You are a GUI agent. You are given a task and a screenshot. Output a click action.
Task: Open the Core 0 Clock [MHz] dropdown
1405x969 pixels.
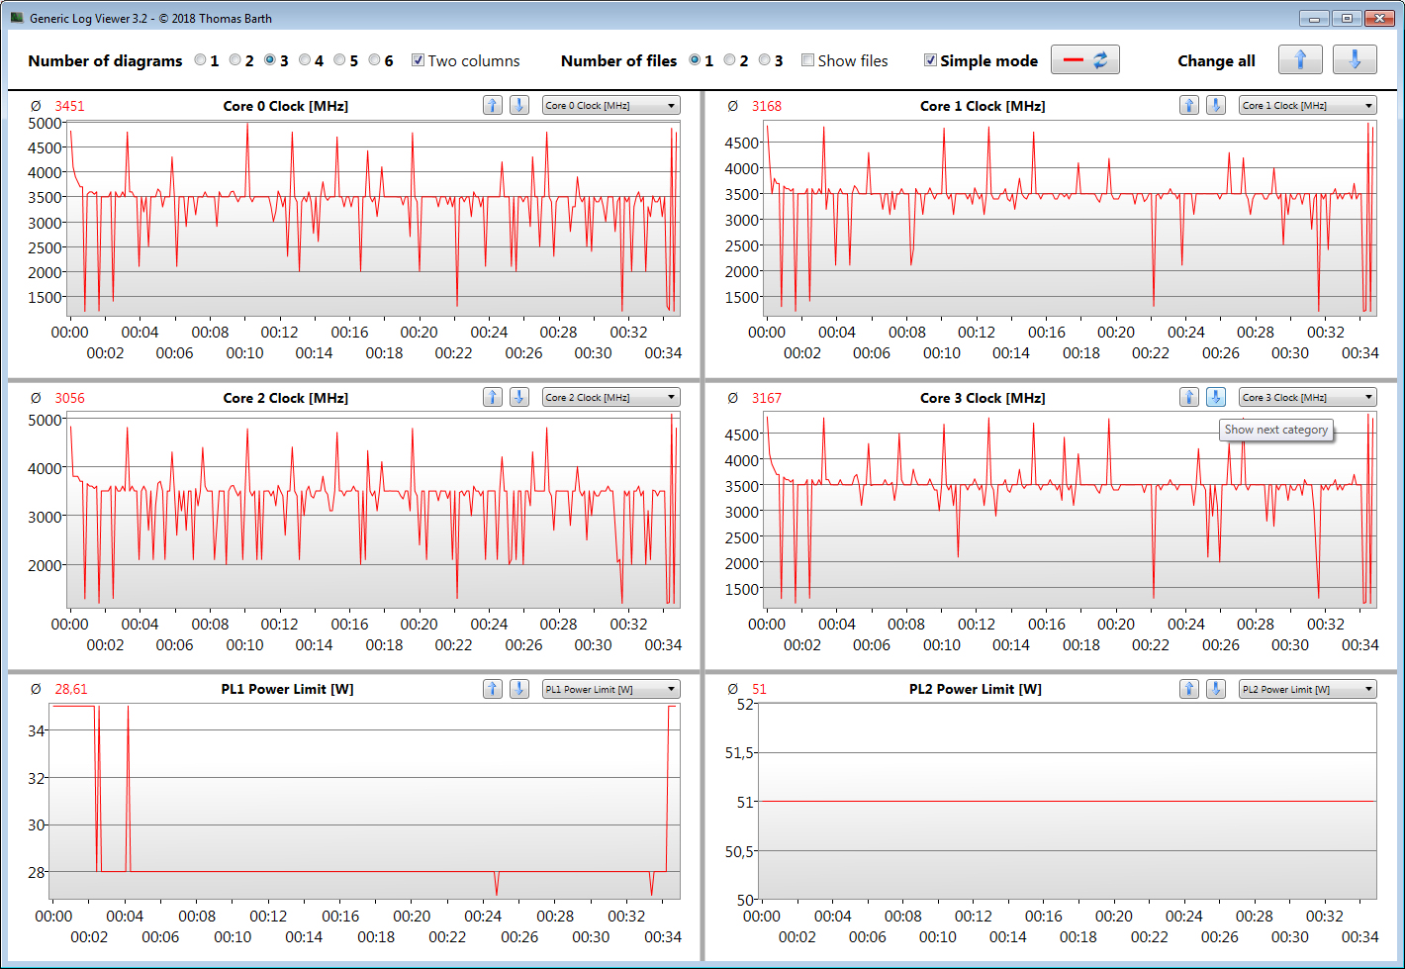pyautogui.click(x=610, y=106)
